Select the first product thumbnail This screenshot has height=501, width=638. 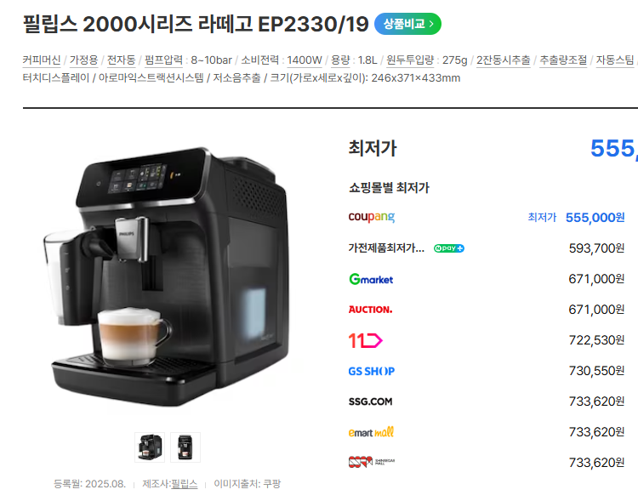click(x=150, y=447)
